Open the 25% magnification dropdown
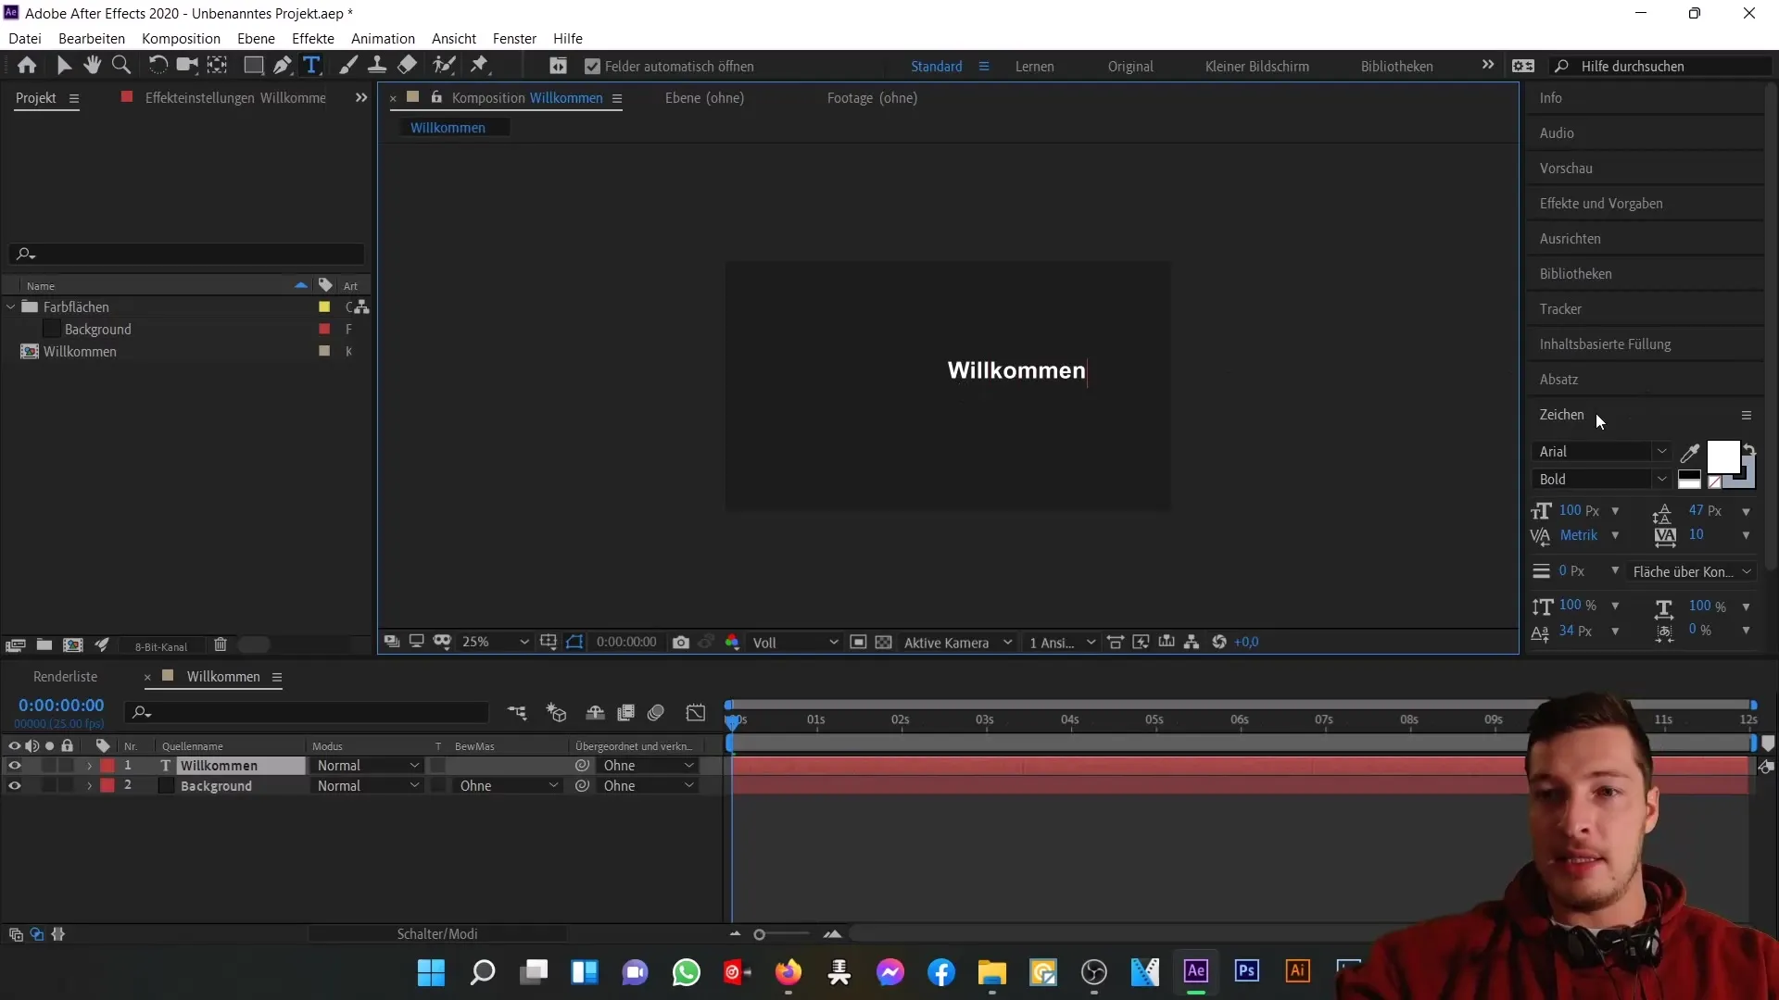 pyautogui.click(x=496, y=643)
